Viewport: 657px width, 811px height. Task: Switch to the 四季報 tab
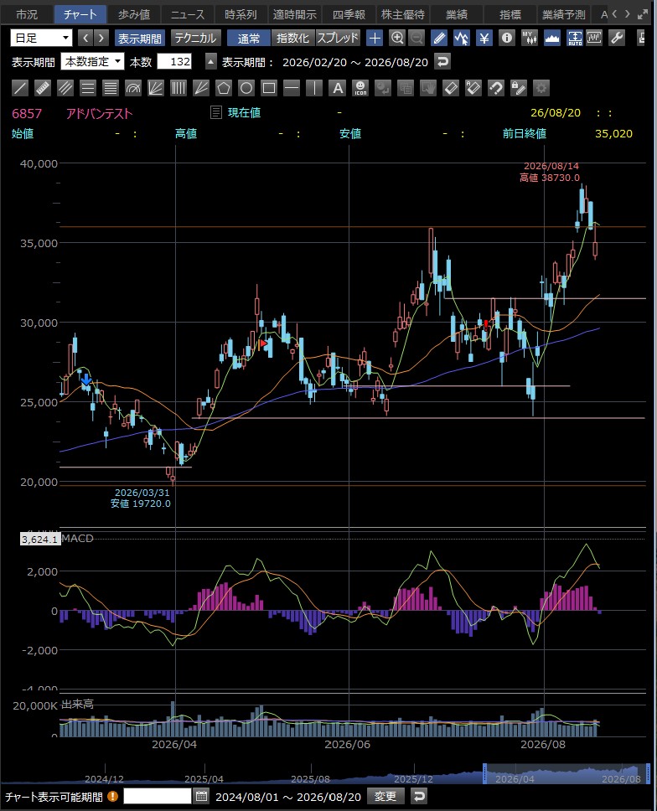349,14
